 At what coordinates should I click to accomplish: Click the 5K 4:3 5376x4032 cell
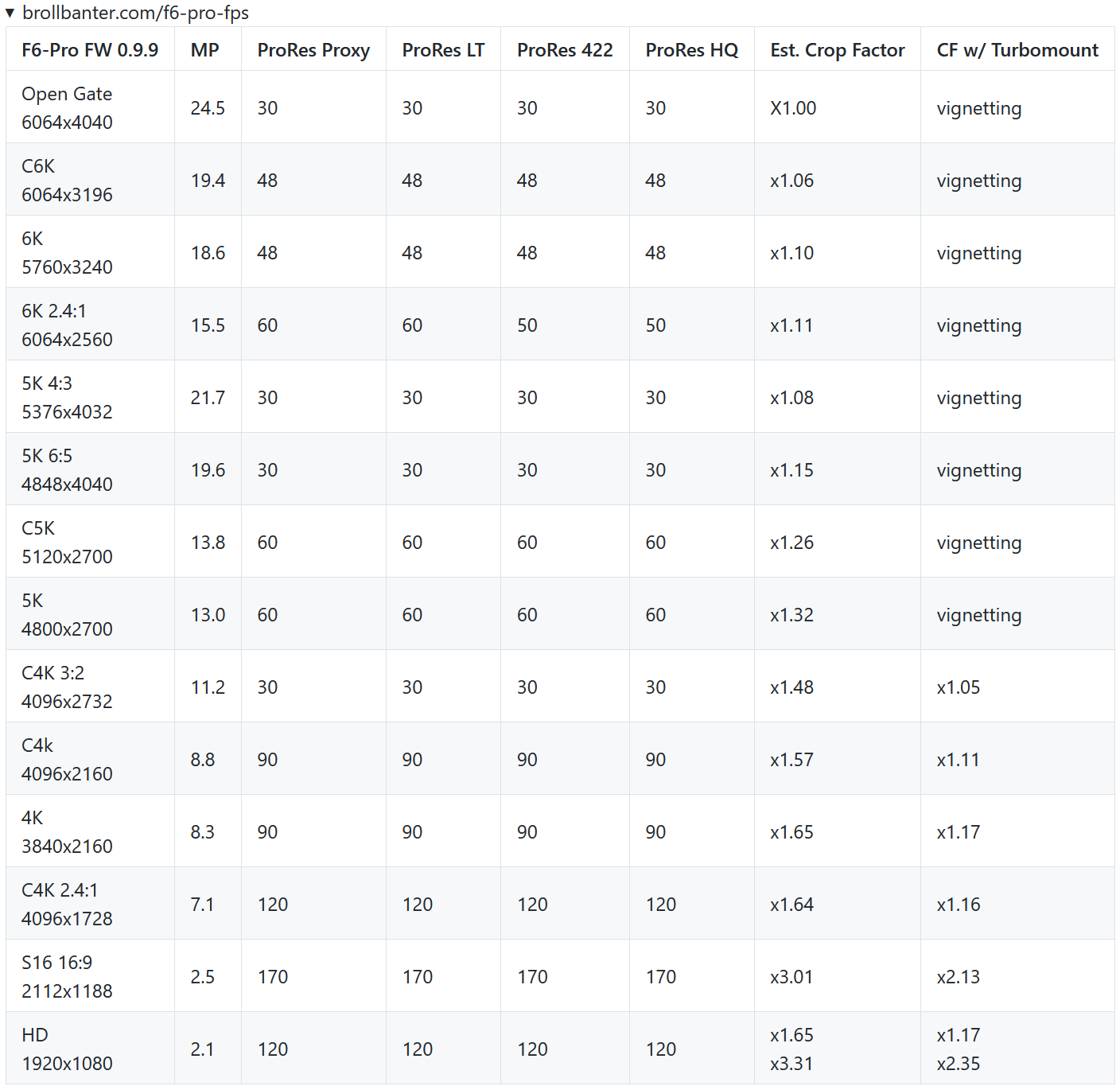[x=68, y=398]
